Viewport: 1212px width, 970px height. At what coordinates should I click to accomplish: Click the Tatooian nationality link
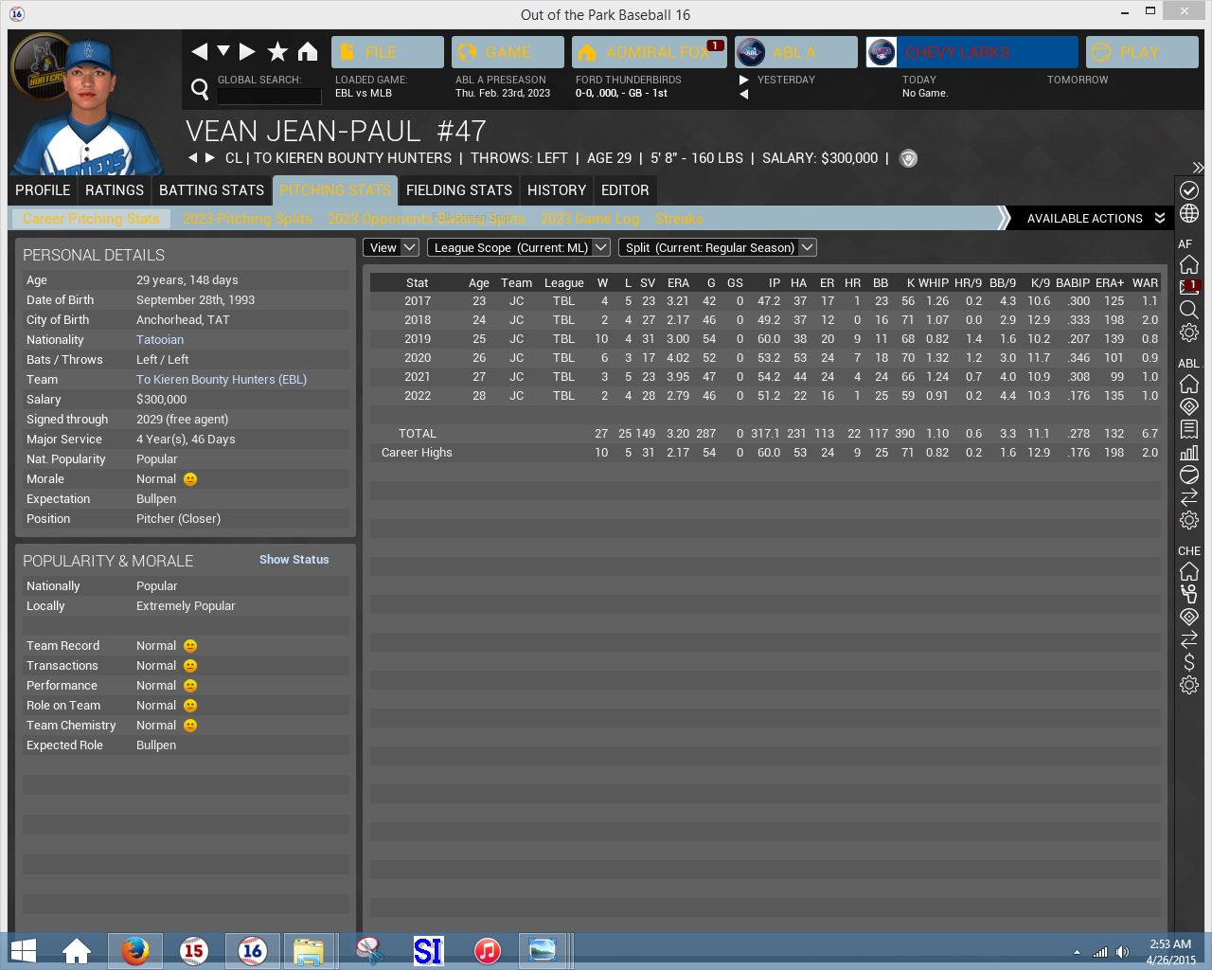[160, 340]
